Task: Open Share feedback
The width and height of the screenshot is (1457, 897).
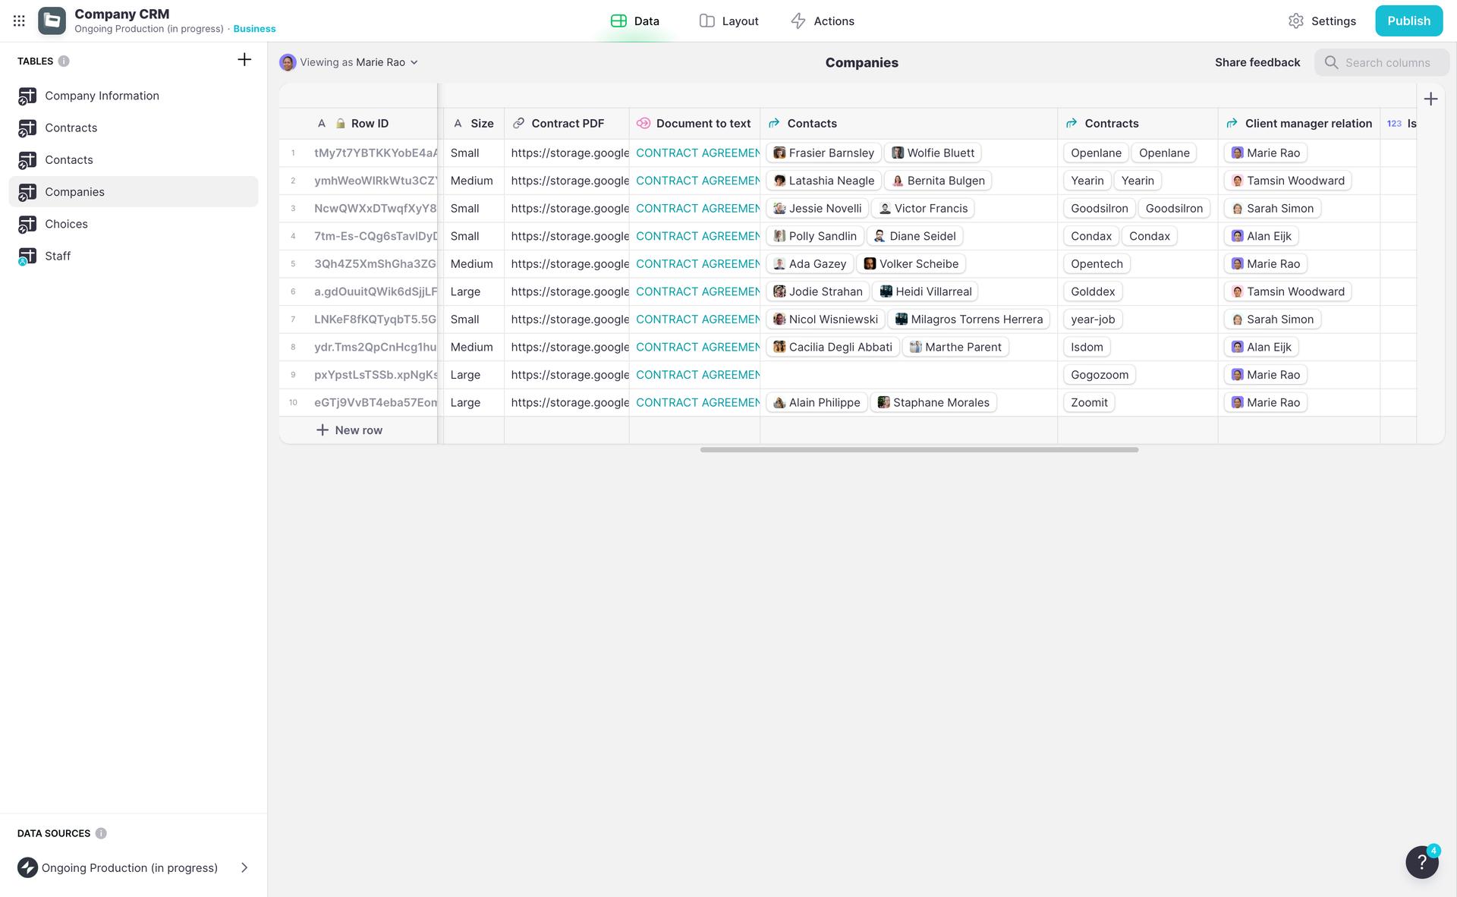Action: [1257, 62]
